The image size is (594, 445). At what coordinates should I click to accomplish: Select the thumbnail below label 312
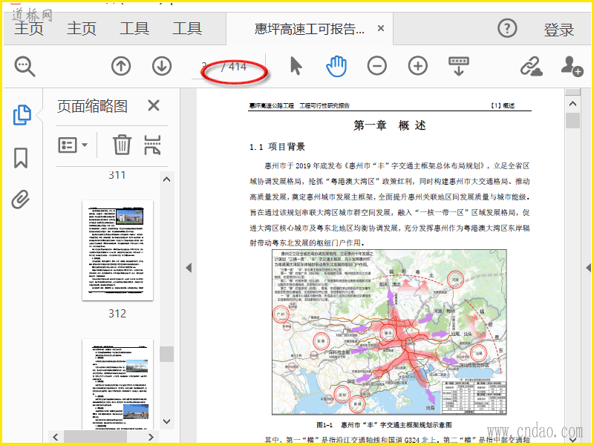tap(117, 384)
